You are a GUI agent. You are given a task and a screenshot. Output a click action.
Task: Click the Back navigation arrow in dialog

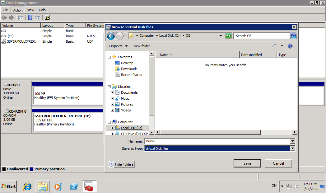click(x=111, y=36)
